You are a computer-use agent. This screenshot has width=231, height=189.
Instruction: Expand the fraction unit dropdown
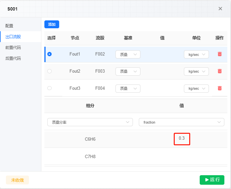[182, 122]
